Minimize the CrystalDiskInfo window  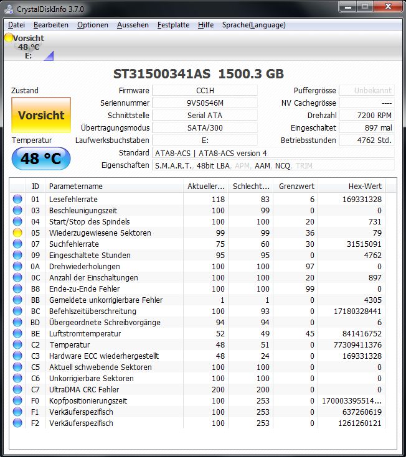tap(348, 7)
